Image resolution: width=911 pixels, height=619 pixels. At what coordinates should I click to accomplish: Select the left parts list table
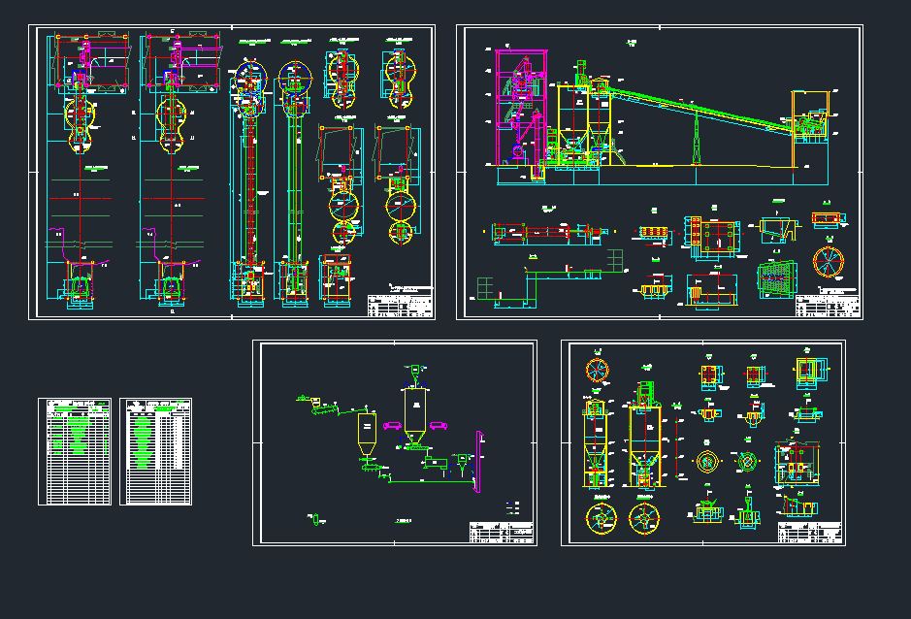[75, 451]
